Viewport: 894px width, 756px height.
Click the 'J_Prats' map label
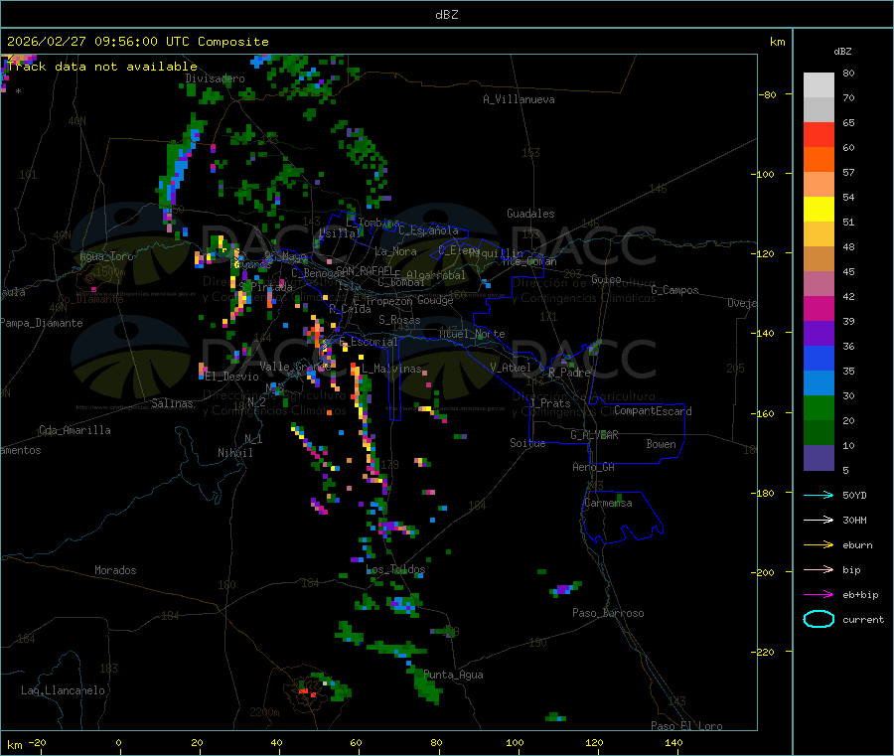coord(549,403)
